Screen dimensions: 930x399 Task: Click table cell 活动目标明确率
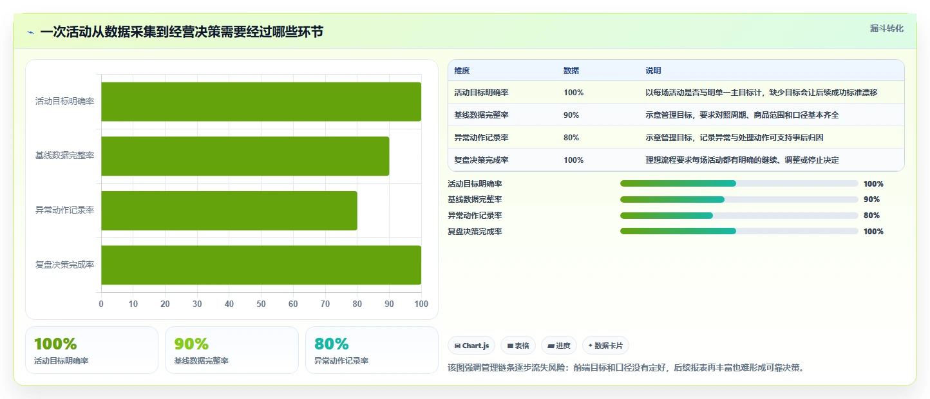(482, 93)
